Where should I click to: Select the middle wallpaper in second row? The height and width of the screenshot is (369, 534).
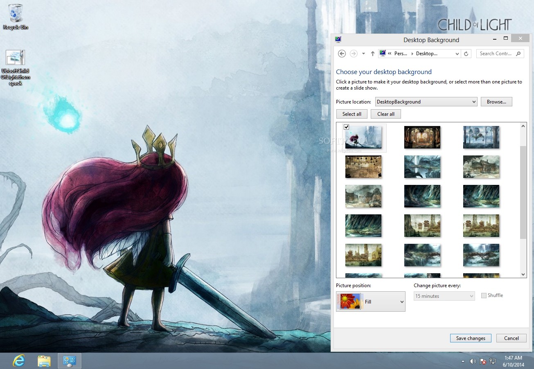[422, 167]
